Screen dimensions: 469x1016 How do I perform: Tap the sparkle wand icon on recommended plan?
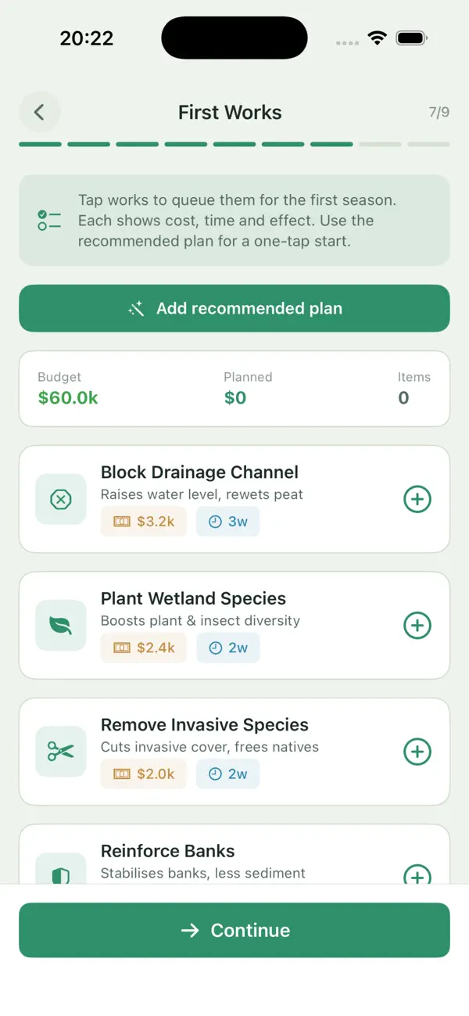(136, 309)
